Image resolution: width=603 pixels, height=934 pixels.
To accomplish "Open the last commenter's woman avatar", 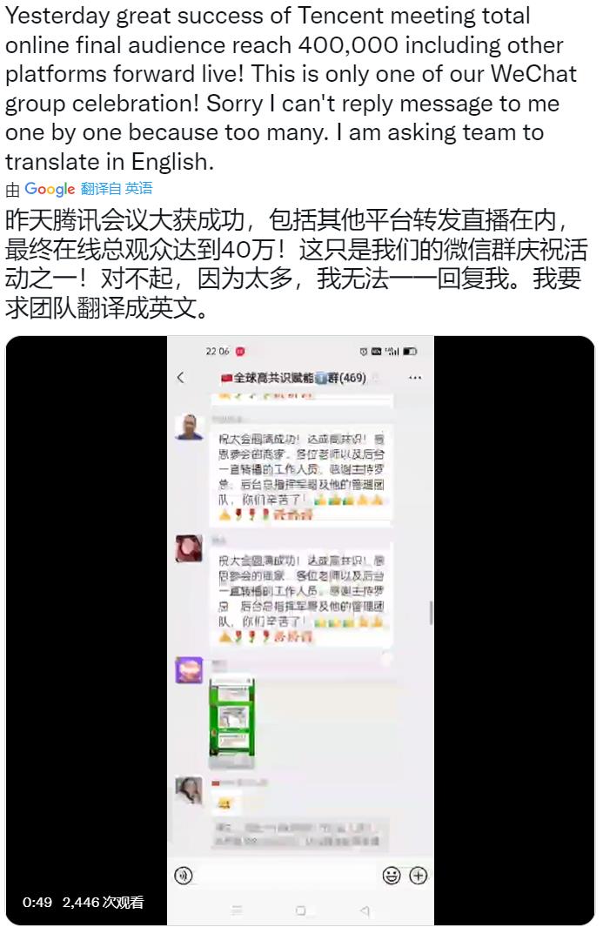I will point(189,791).
